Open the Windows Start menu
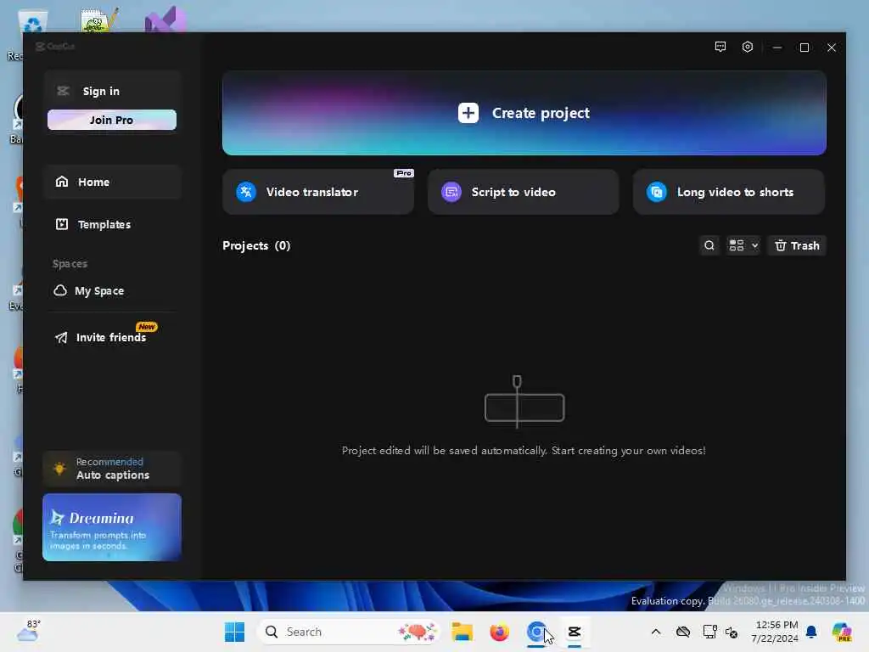This screenshot has height=652, width=869. [234, 632]
